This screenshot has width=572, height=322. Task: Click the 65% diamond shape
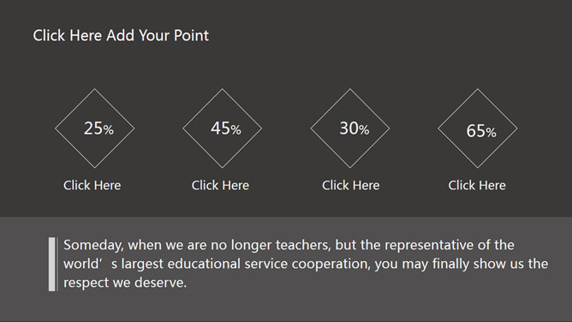[478, 128]
